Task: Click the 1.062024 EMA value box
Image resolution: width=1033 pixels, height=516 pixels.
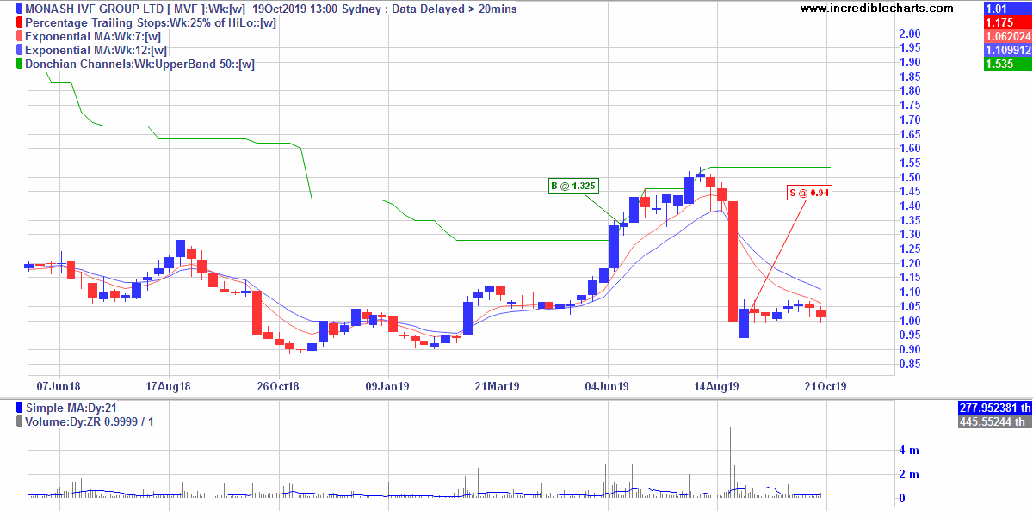Action: pyautogui.click(x=1007, y=36)
